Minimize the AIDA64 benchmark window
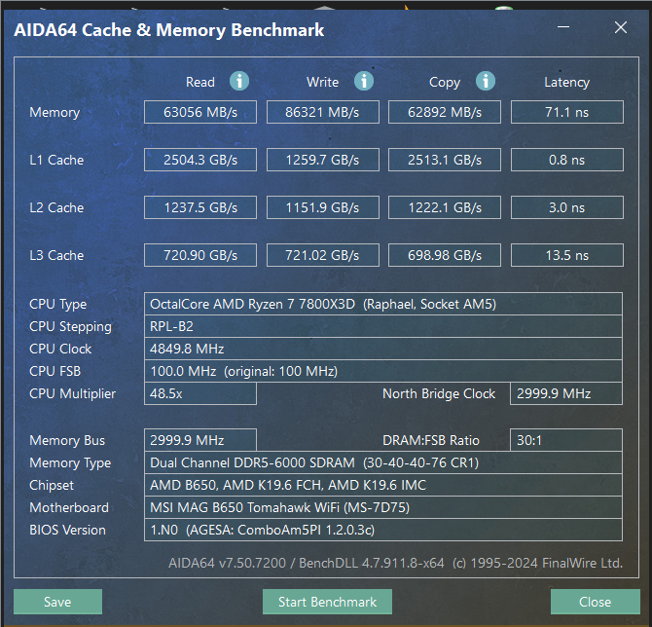Viewport: 652px width, 627px height. [563, 27]
